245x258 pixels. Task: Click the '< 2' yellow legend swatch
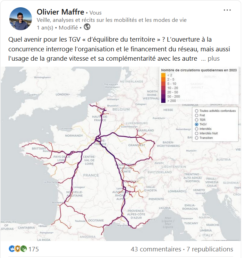[x=163, y=75]
